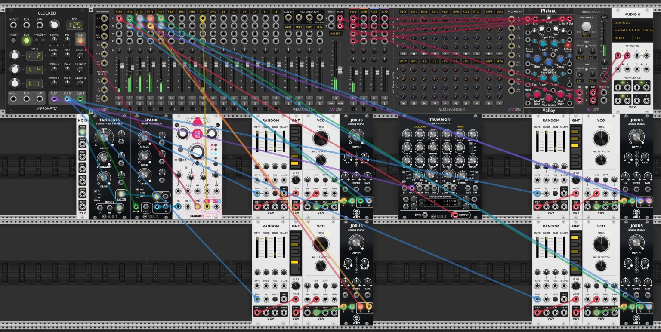661x332 pixels.
Task: Click the SYNC jack on the Chronoblob delay
Action: [198, 207]
